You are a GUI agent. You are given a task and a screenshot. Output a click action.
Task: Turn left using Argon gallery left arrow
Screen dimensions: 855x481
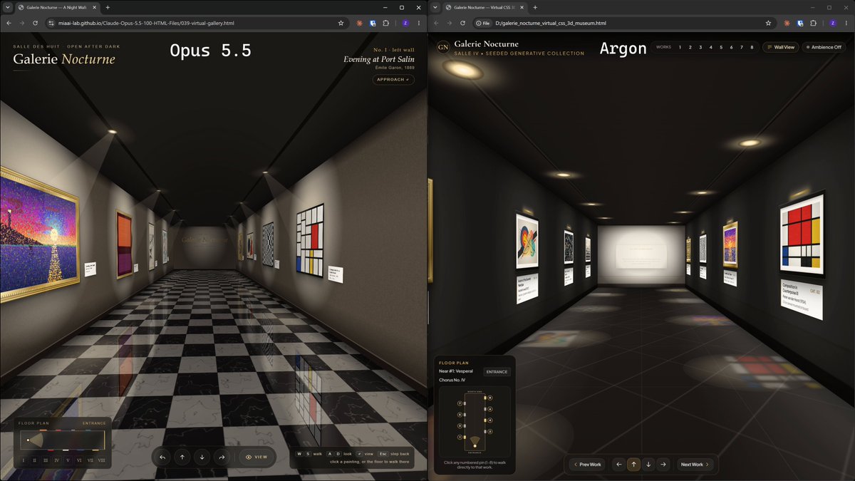(x=618, y=465)
